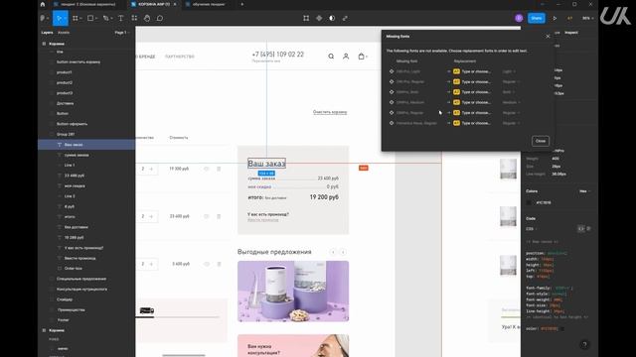Click the color swatch in Colors section

[529, 202]
